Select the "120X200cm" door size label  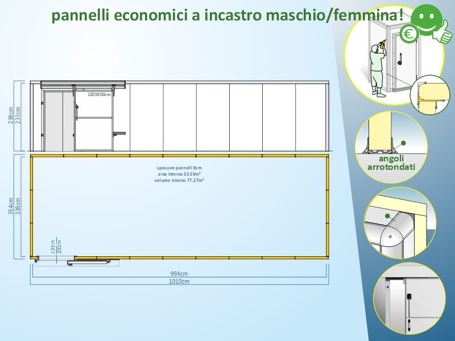[99, 94]
